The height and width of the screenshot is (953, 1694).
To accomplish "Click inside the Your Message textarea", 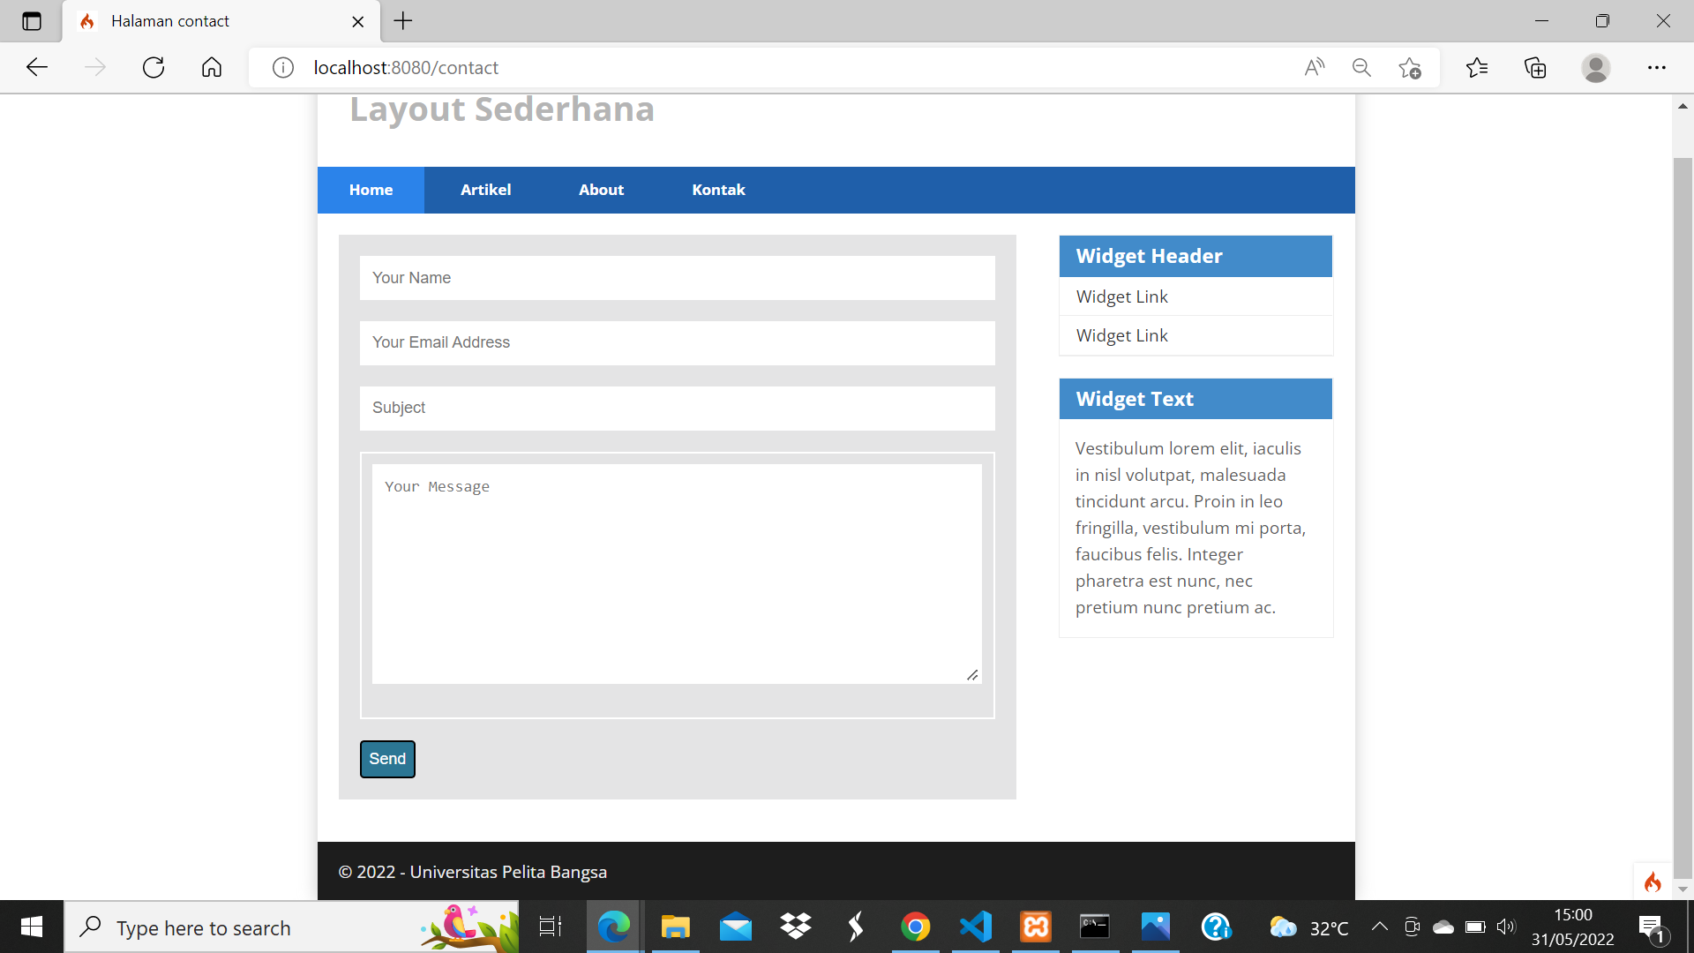I will click(x=677, y=574).
